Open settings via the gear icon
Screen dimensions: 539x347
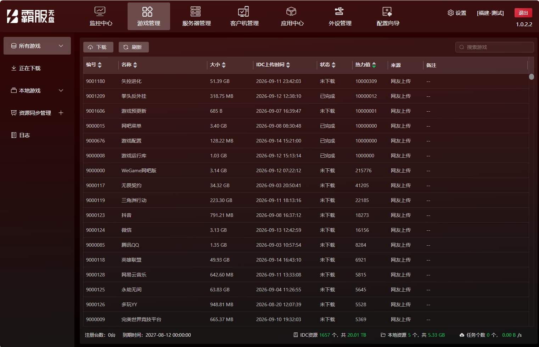450,13
